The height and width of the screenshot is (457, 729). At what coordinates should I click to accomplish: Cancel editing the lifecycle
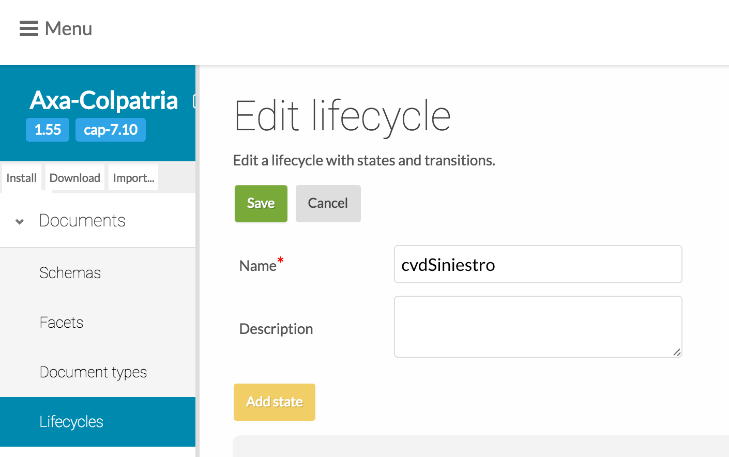(328, 204)
